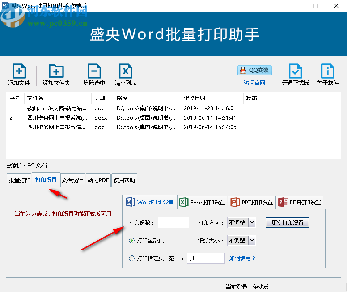Screen dimensions: 347x292
Task: Click the date 2019-06-11 14:51:41
Action: click(x=210, y=117)
